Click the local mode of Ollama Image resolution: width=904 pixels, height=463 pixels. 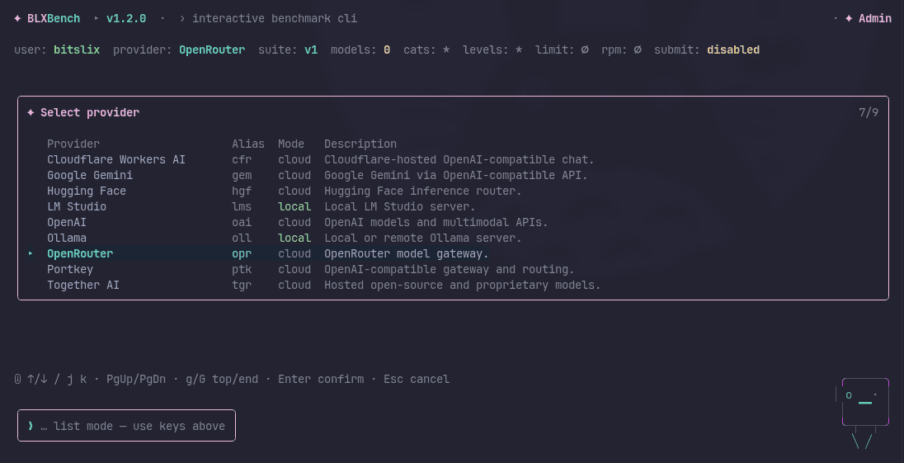[294, 239]
